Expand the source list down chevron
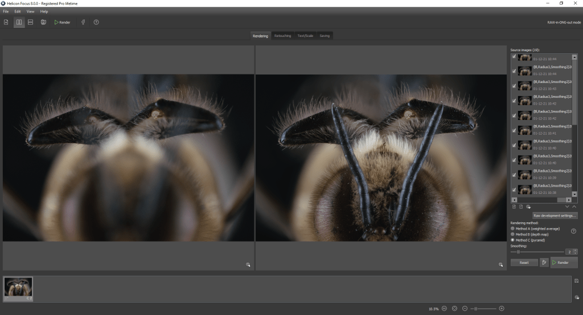 click(x=567, y=206)
